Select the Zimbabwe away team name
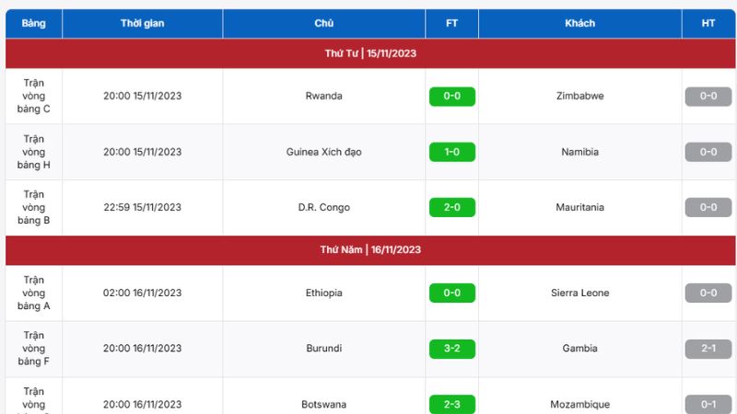This screenshot has width=737, height=414. (x=580, y=96)
